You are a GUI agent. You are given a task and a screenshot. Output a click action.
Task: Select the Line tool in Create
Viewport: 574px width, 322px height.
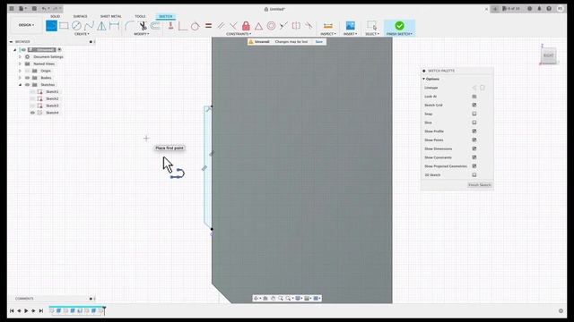tap(51, 26)
